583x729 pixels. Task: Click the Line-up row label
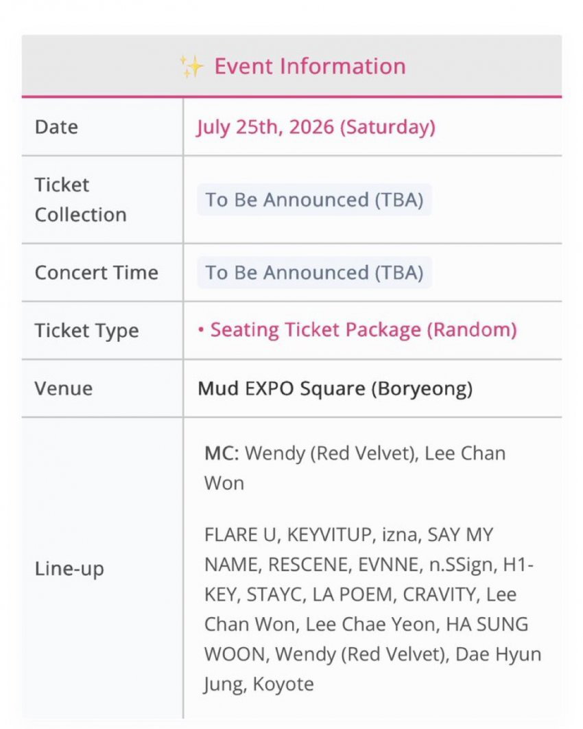click(x=69, y=569)
